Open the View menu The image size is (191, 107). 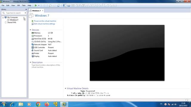(x=13, y=5)
